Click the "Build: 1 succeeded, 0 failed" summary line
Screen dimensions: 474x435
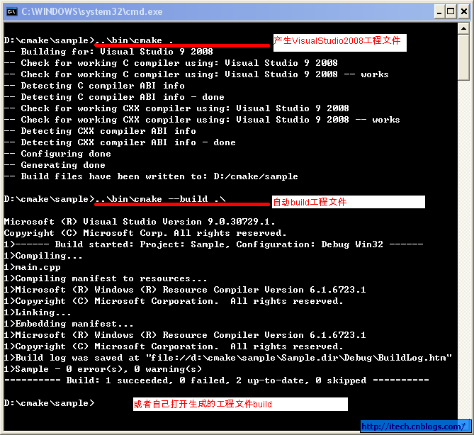pos(216,380)
